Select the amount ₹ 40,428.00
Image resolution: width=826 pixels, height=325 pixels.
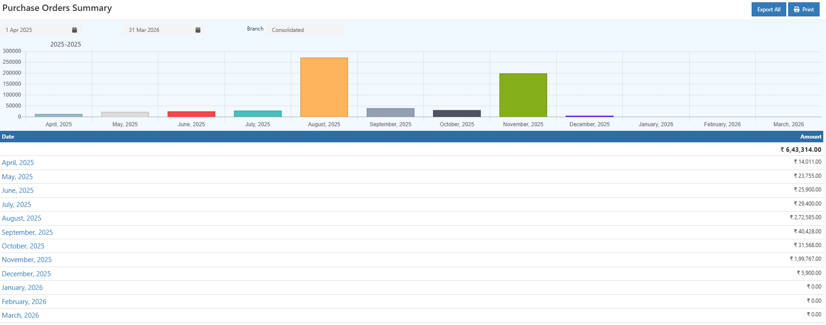807,232
